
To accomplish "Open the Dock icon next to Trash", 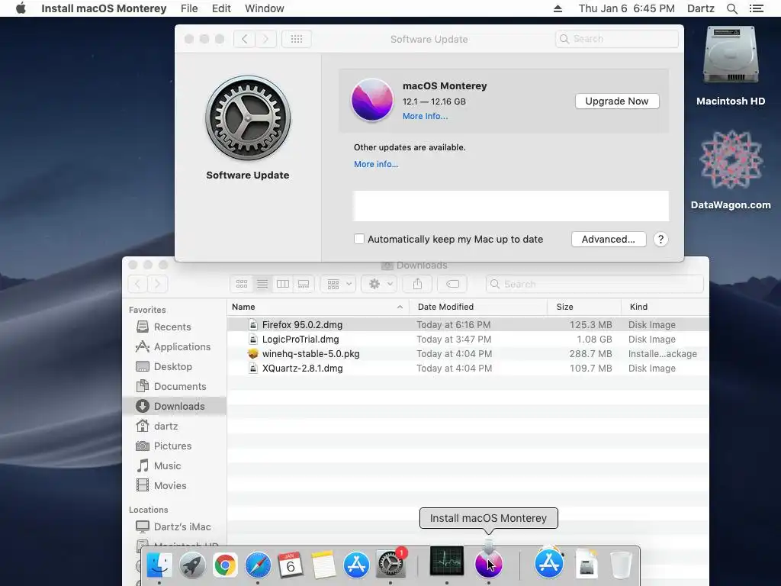I will [x=587, y=565].
